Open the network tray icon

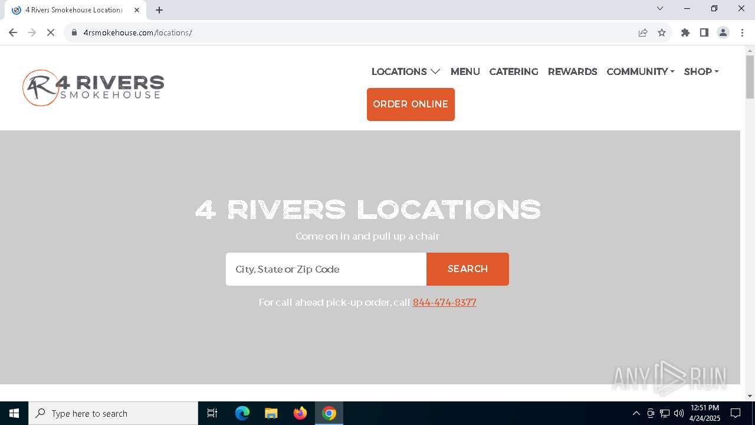pos(665,413)
